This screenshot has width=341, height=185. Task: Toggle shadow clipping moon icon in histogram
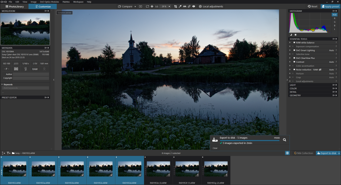click(291, 35)
